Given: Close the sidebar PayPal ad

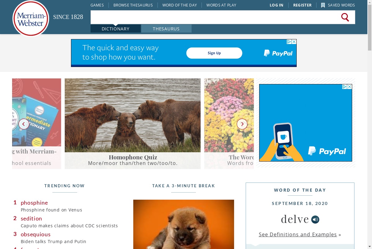Looking at the screenshot, I should 350,87.
